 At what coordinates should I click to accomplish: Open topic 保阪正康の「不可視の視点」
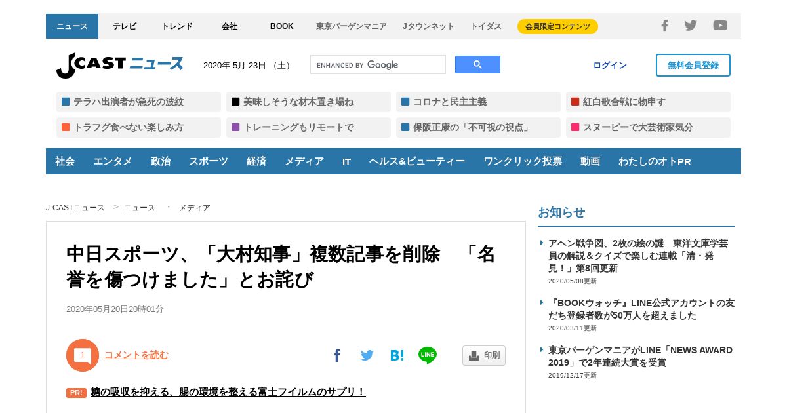click(478, 127)
